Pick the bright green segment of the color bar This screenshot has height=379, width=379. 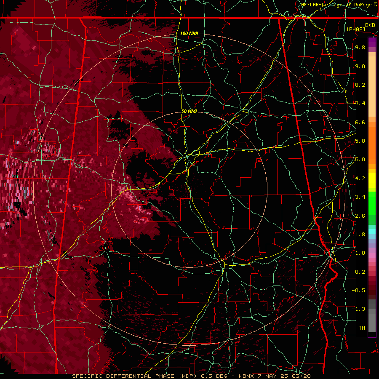(x=372, y=203)
